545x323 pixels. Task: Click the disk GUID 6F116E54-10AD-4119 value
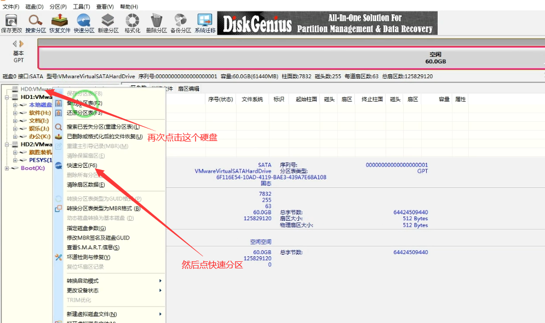(271, 177)
